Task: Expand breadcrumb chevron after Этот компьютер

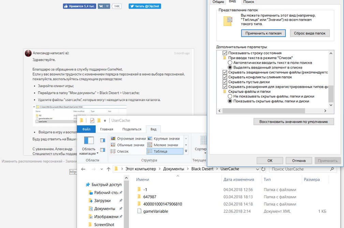Action: click(160, 169)
